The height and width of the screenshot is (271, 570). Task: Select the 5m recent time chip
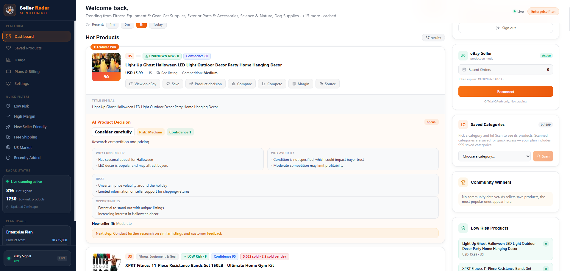click(127, 25)
